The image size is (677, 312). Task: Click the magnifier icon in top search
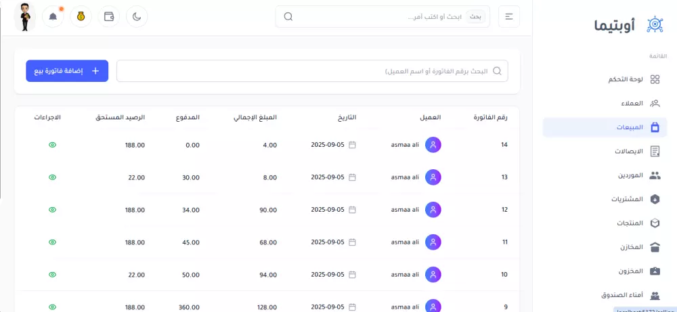pos(288,16)
